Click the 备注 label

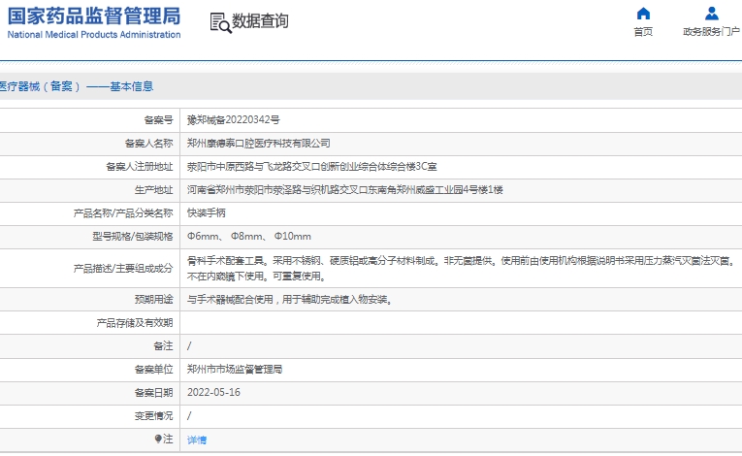(x=163, y=346)
